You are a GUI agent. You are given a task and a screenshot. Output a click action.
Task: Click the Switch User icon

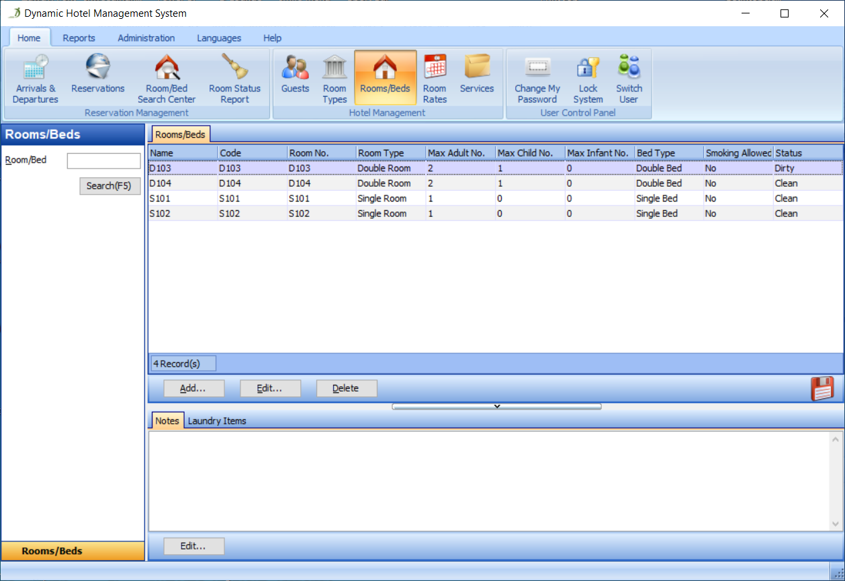click(x=629, y=79)
